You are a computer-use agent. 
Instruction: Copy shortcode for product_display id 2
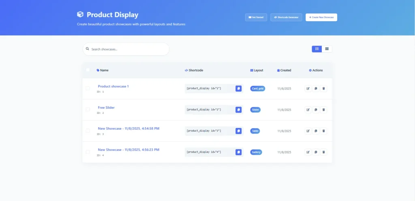[x=238, y=110]
